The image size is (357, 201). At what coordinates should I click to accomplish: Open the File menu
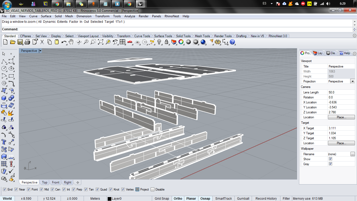(4, 16)
